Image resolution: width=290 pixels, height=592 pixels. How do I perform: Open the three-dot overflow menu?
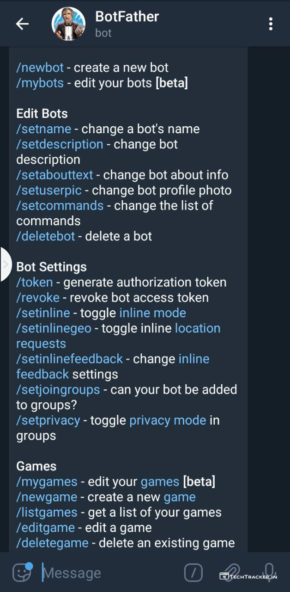pos(271,24)
